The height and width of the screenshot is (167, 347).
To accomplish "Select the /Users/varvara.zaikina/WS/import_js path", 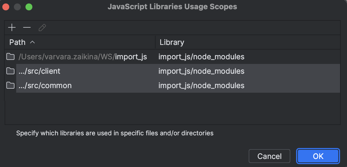I will pyautogui.click(x=83, y=57).
